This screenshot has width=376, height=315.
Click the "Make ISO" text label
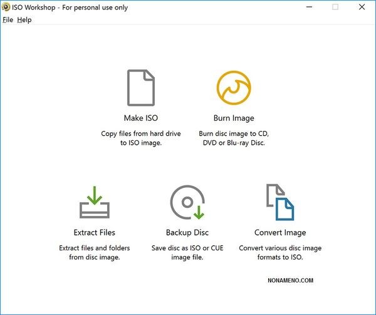[141, 118]
